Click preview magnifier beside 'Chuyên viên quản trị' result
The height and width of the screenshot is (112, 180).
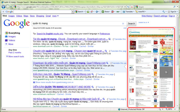106,51
